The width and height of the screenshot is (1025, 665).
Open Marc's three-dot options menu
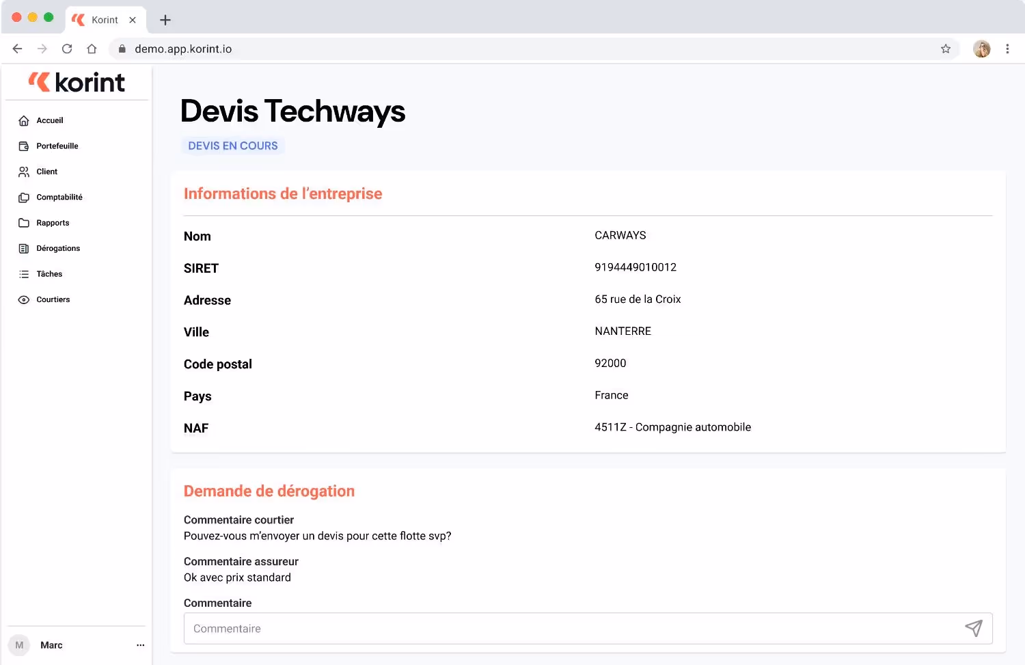[x=140, y=645]
